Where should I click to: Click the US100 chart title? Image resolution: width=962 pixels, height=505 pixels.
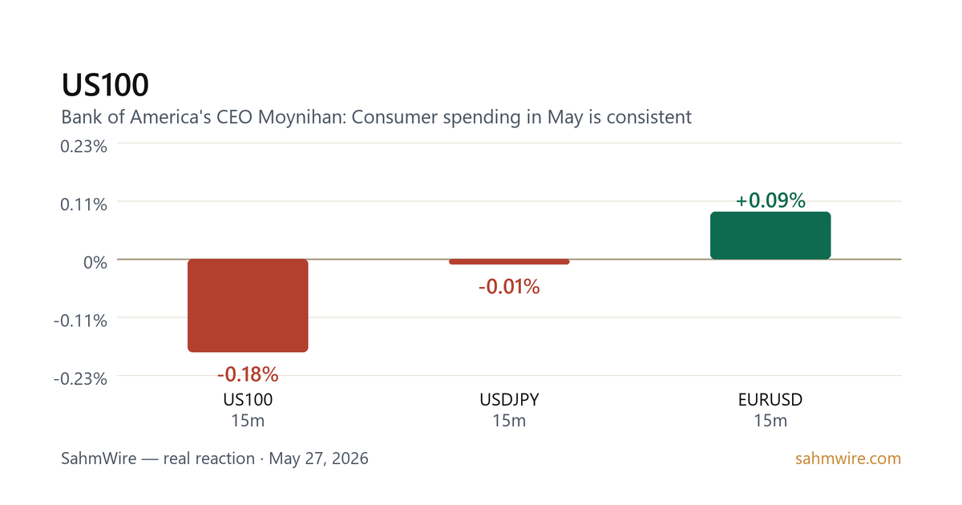click(x=105, y=86)
